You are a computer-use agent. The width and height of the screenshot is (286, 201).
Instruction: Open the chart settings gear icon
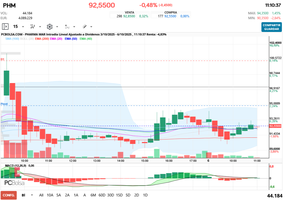49,27
